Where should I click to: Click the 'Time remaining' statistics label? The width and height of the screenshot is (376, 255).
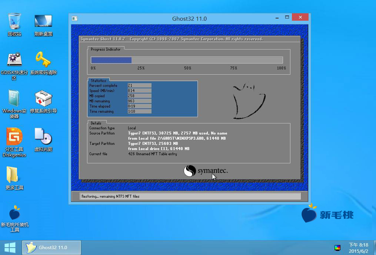[x=102, y=112]
